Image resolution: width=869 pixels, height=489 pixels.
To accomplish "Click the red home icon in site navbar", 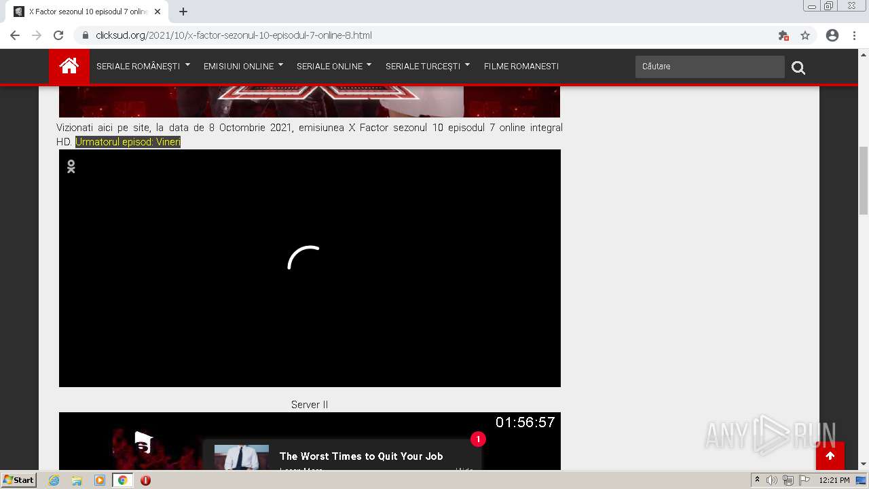I will (x=69, y=67).
